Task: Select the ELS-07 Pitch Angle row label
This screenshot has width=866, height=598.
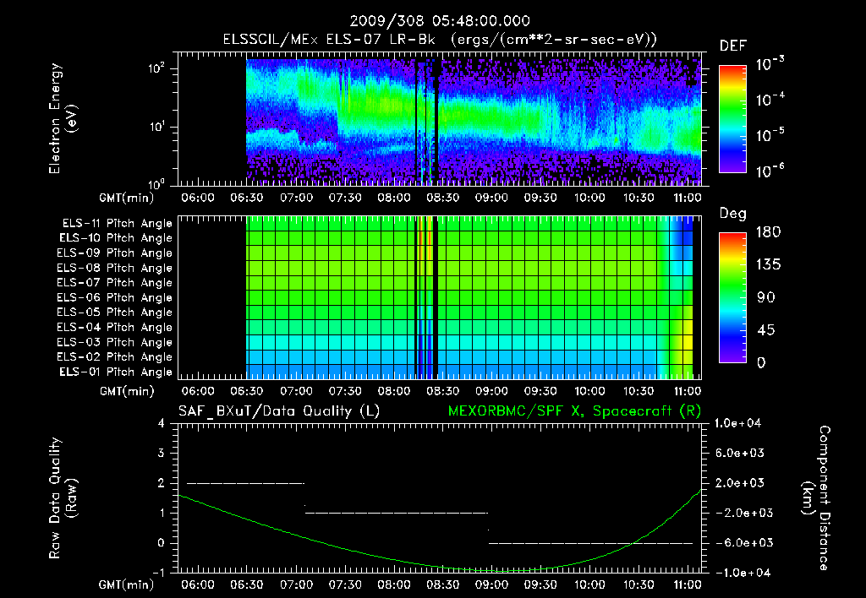Action: coord(115,282)
